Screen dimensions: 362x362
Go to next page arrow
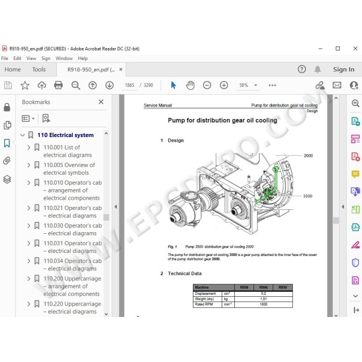[110, 85]
